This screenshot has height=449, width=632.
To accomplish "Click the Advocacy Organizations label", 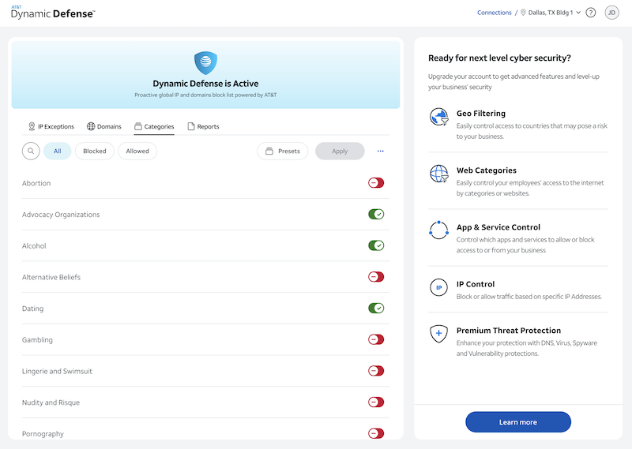I will (x=61, y=215).
